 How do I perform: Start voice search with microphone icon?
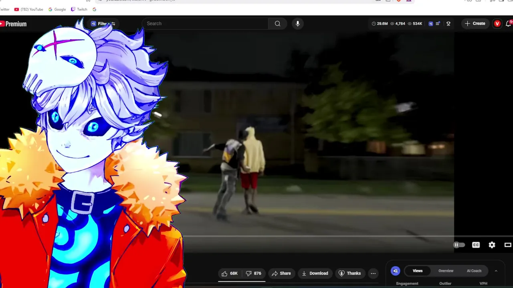pyautogui.click(x=297, y=24)
